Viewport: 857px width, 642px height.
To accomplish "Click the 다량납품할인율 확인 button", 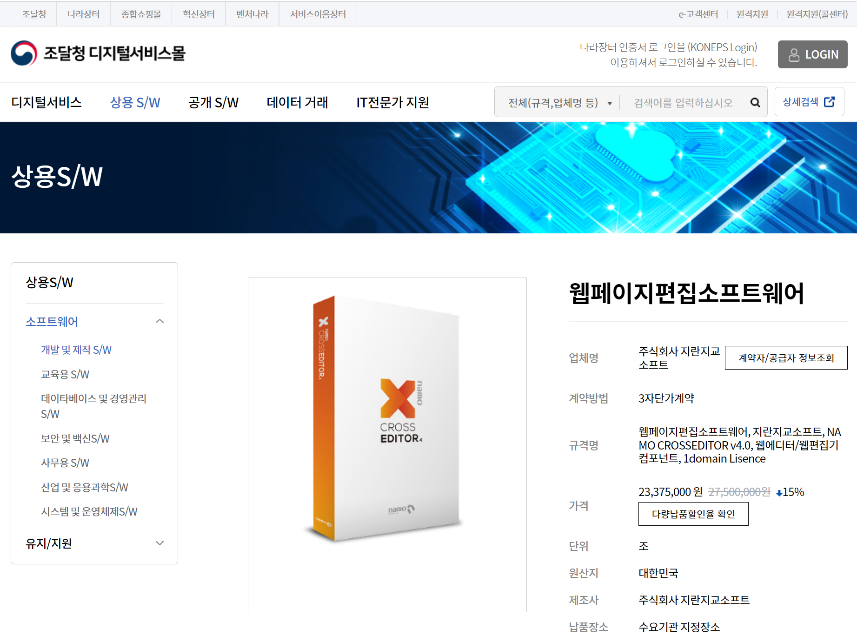I will tap(693, 514).
